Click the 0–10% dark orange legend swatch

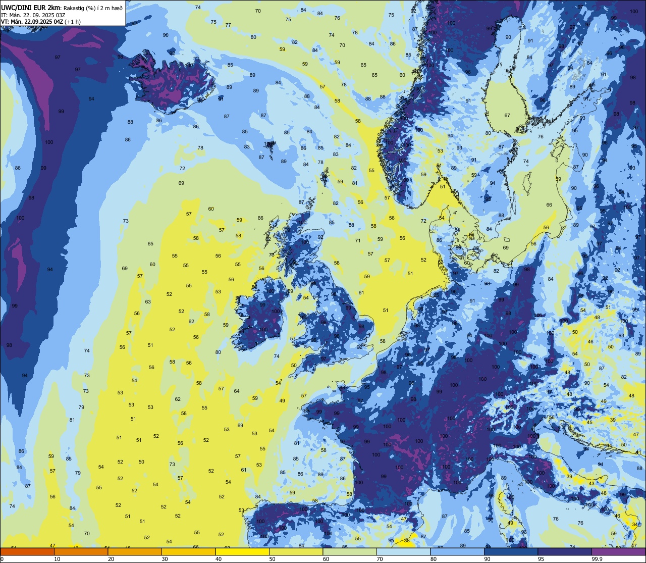[27, 551]
